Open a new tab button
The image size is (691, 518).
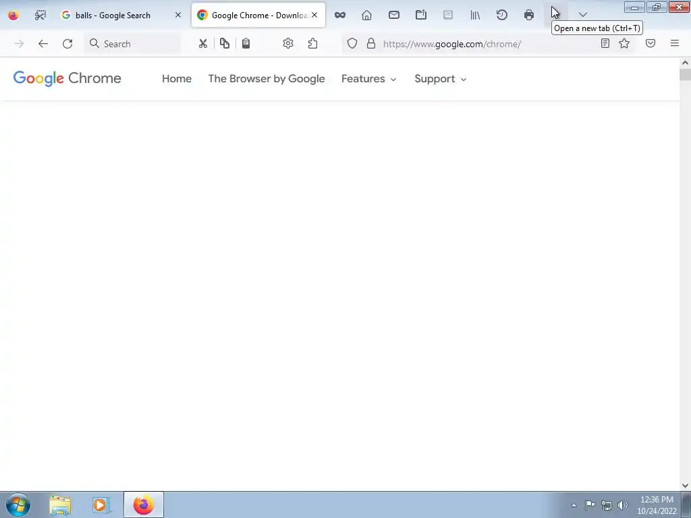click(556, 15)
